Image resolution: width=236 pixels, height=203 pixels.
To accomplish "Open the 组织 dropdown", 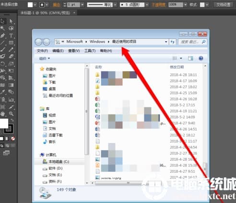I will tap(45, 59).
